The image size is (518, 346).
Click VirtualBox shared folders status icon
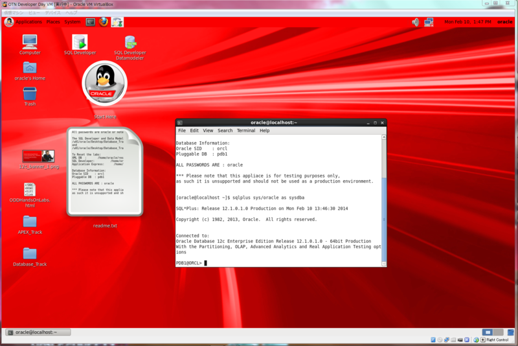(453, 340)
